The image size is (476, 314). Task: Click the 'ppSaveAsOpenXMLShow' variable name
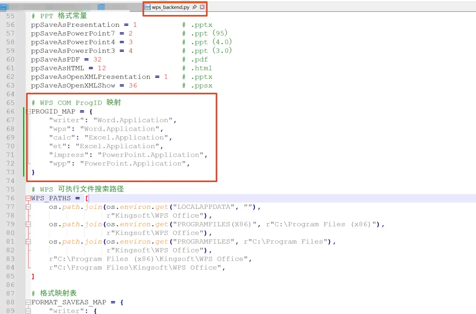coord(73,85)
